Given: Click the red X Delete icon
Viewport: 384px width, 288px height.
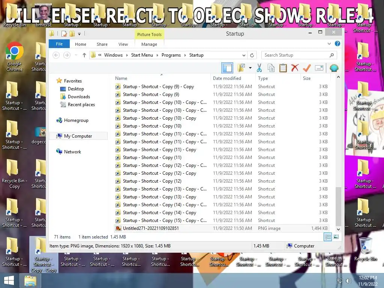Looking at the screenshot, I should [295, 68].
